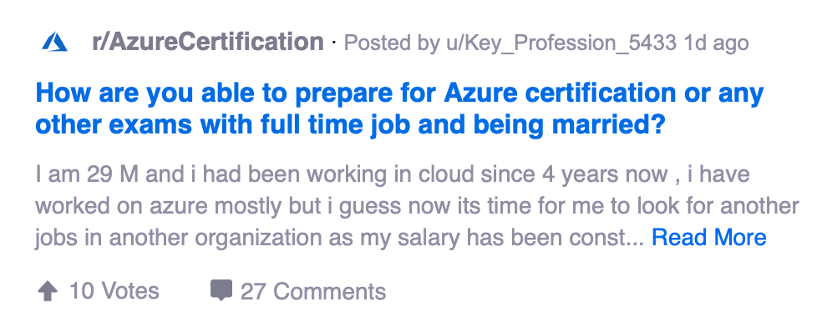The width and height of the screenshot is (822, 312).
Task: Click the Azure logo subreddit icon
Action: click(x=54, y=42)
